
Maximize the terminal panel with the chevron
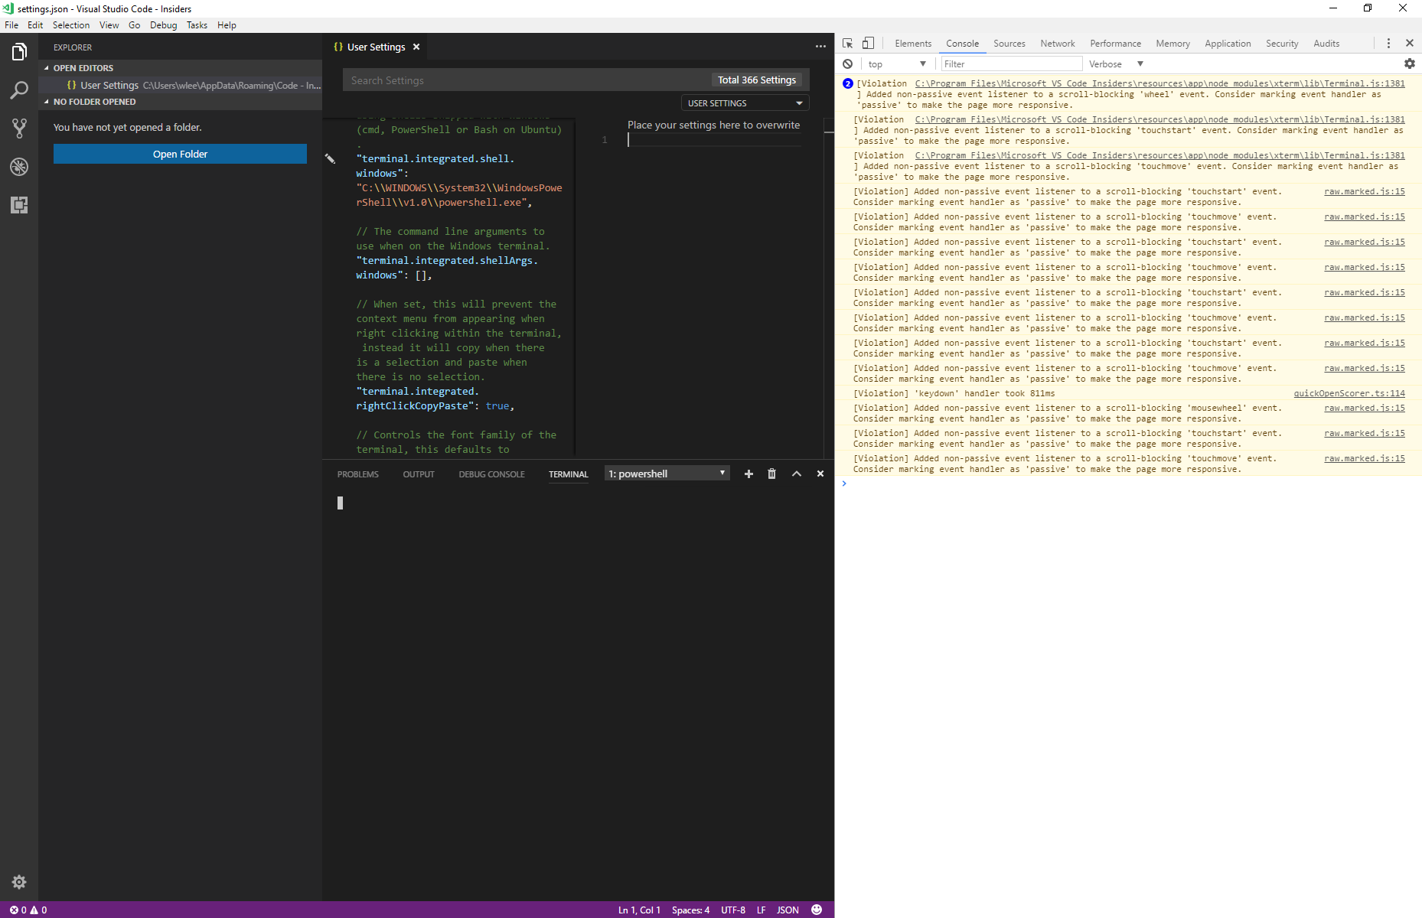(x=796, y=474)
